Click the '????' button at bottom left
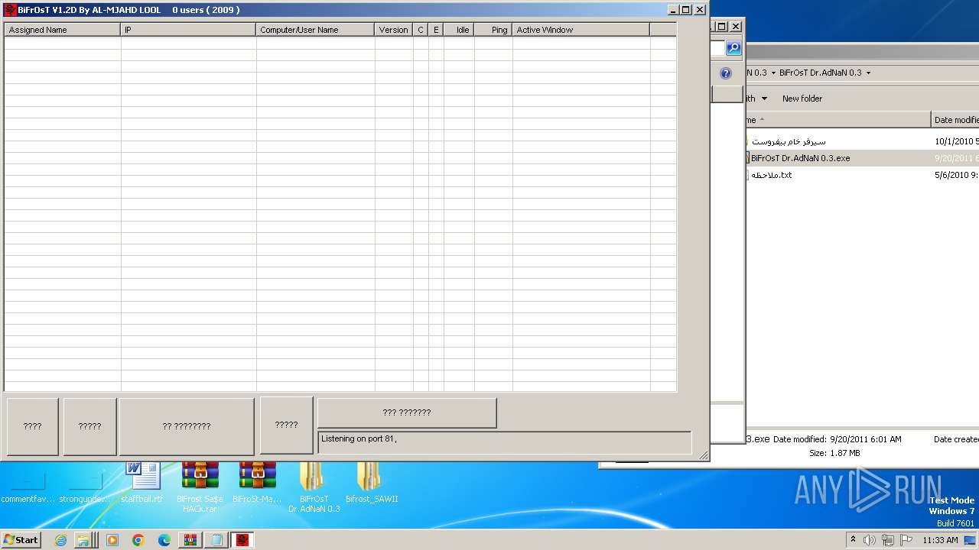This screenshot has width=979, height=550. (x=33, y=426)
